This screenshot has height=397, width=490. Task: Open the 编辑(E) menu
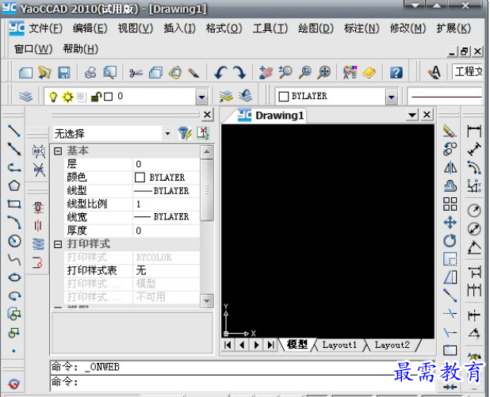click(x=90, y=29)
